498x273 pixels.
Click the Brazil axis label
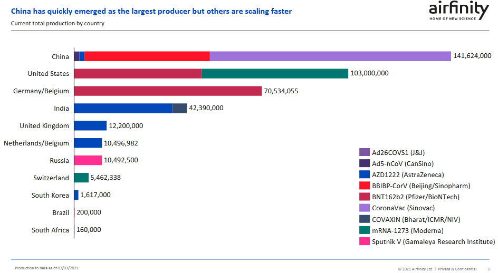coord(61,213)
